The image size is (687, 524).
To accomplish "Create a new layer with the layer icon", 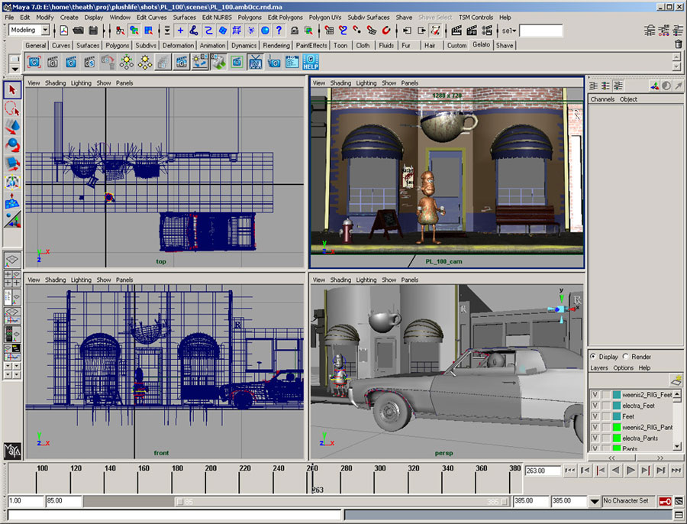I will click(x=675, y=380).
